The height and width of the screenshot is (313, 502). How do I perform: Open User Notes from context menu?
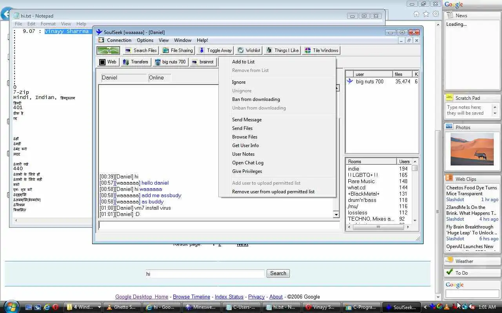(x=243, y=154)
